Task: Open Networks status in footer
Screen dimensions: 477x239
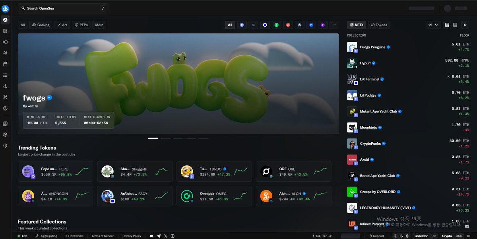Action: [x=74, y=236]
